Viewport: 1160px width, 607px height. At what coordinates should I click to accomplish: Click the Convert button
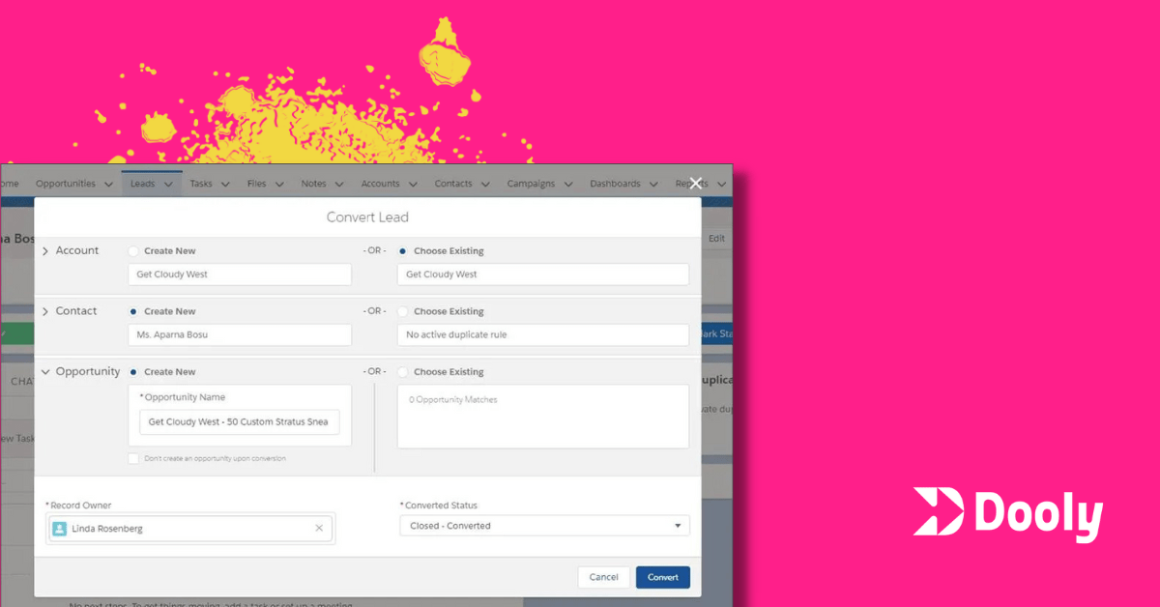point(662,576)
